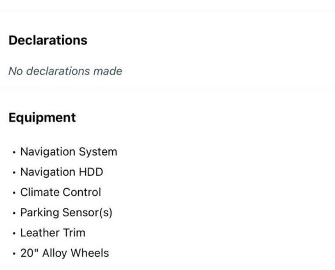Click the bullet beside Navigation System
This screenshot has height=270, width=335.
coord(14,152)
